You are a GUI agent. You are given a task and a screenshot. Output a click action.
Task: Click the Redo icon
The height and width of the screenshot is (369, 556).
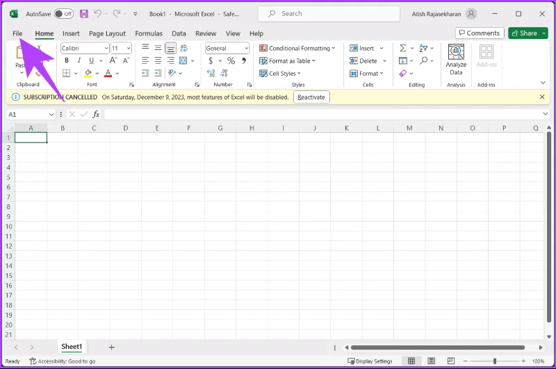pyautogui.click(x=116, y=14)
